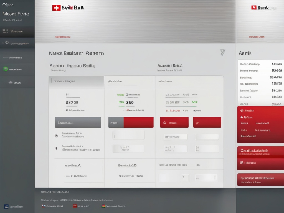Toggle the radio marker next to Vines label
Screen dimensions: 284x213
tap(126, 94)
